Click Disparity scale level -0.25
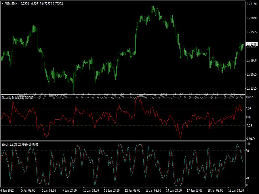Viewport: 259px width, 194px height. [249, 126]
